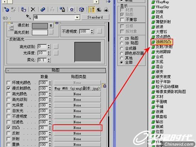
Task: Click the Assign Material to Selection icon
Action: 24,10
